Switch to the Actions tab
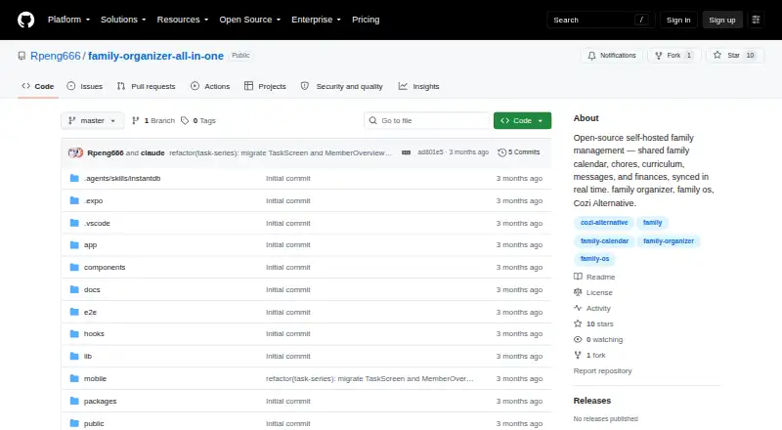Screen dimensions: 782x430 tap(210, 86)
